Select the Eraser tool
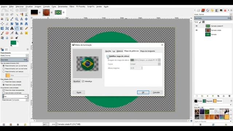This screenshot has height=131, width=233. (7, 33)
